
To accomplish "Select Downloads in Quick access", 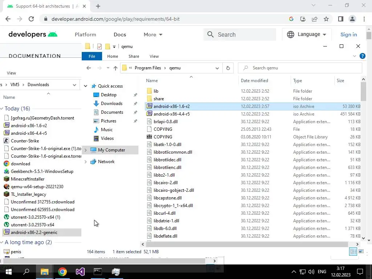I will [x=112, y=104].
